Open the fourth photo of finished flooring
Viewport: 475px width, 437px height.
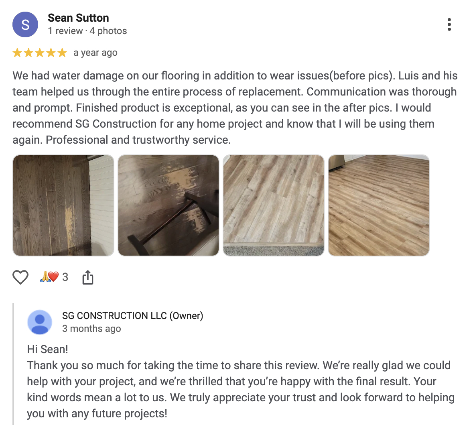379,205
